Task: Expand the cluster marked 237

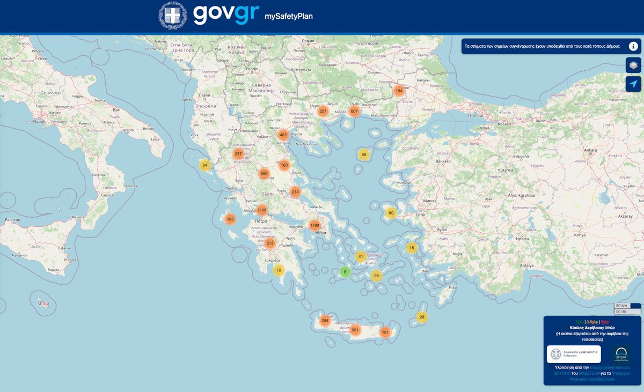Action: coord(238,154)
